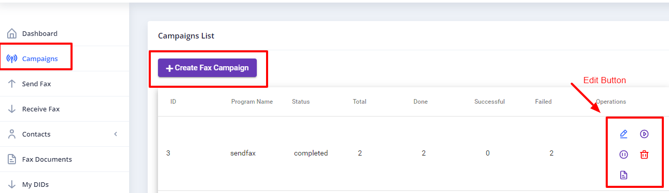Click the Successful column header

[x=489, y=102]
